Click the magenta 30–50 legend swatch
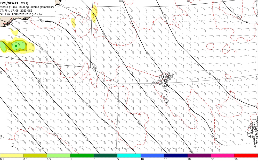258x161 pixels. (x=223, y=156)
